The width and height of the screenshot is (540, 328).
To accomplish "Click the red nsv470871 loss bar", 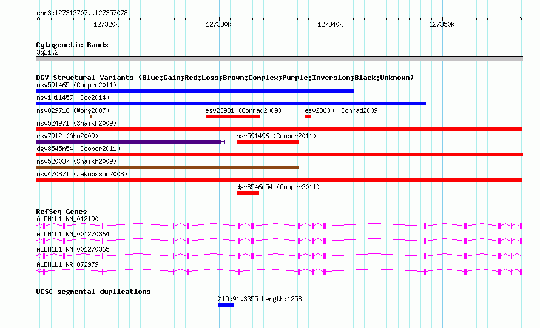I will tap(279, 180).
